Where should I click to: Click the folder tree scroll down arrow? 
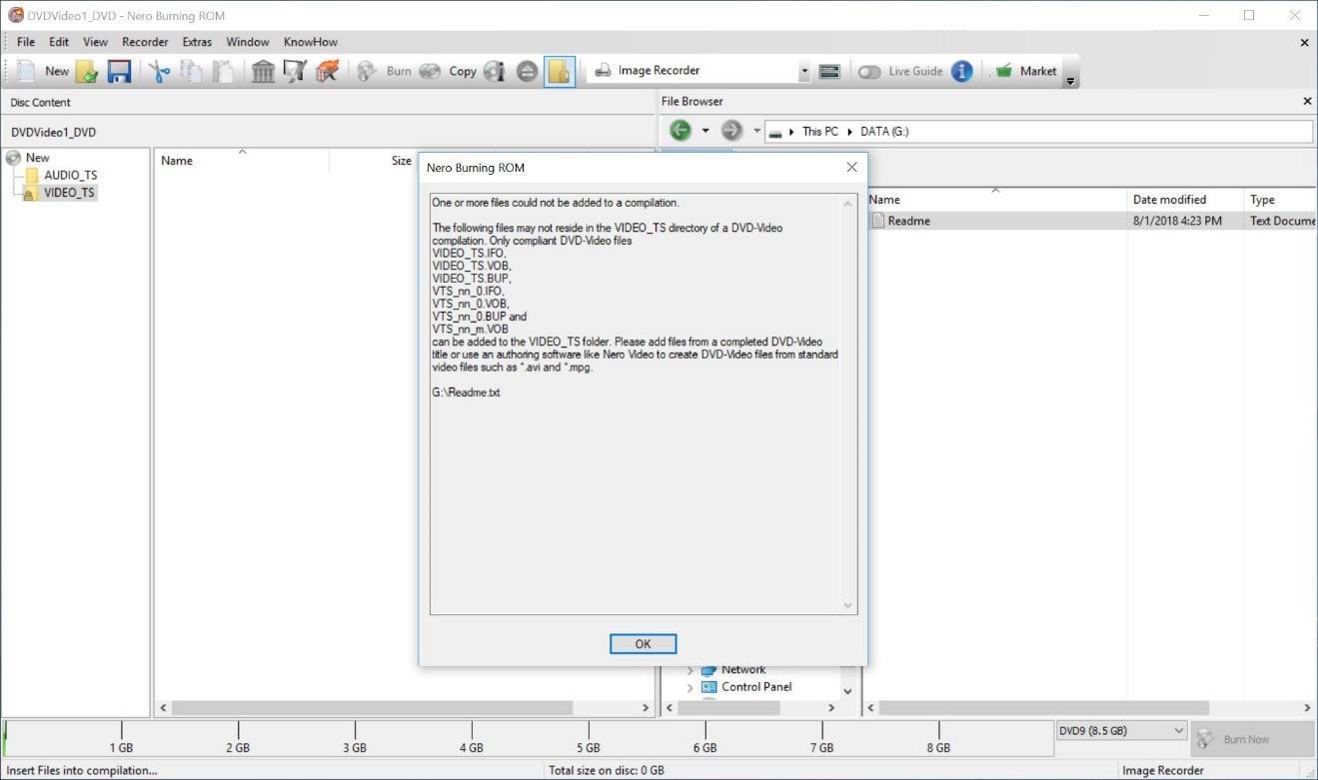tap(848, 691)
